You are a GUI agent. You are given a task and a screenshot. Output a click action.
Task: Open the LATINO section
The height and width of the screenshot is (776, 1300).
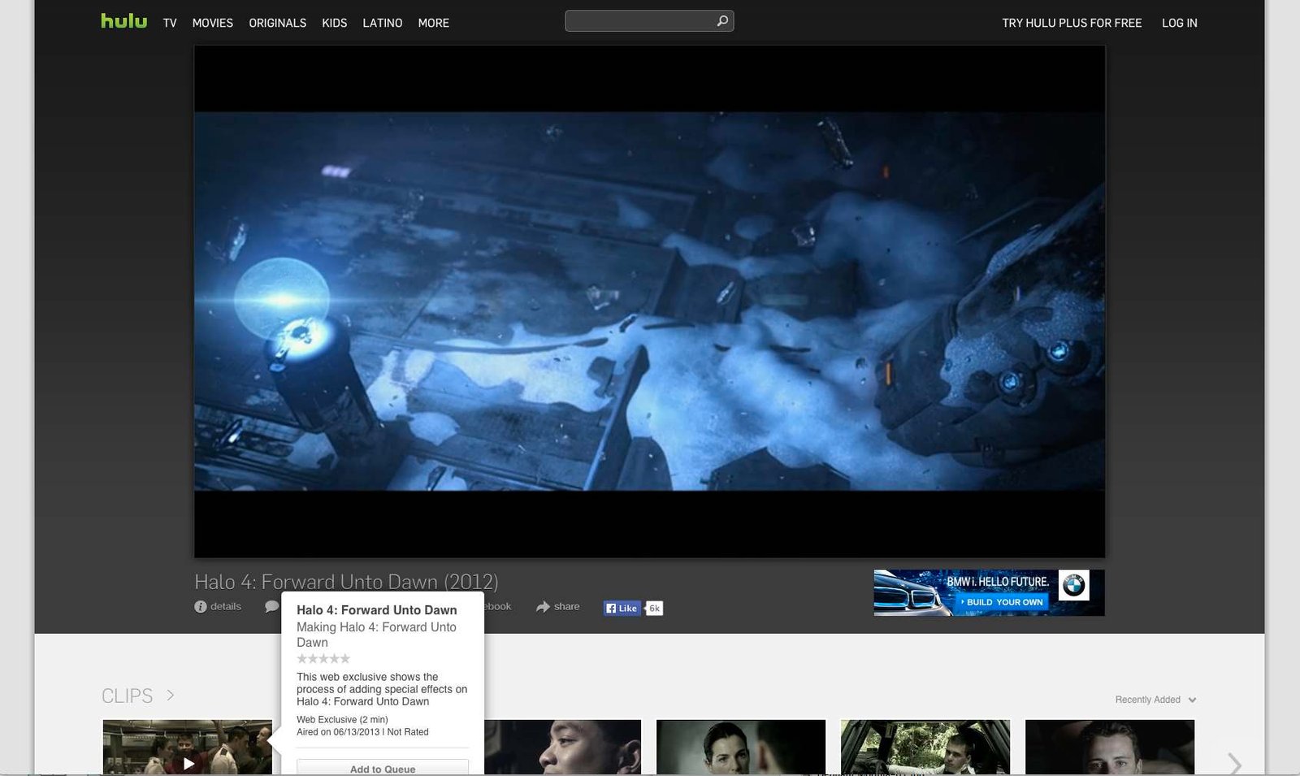[x=383, y=23]
